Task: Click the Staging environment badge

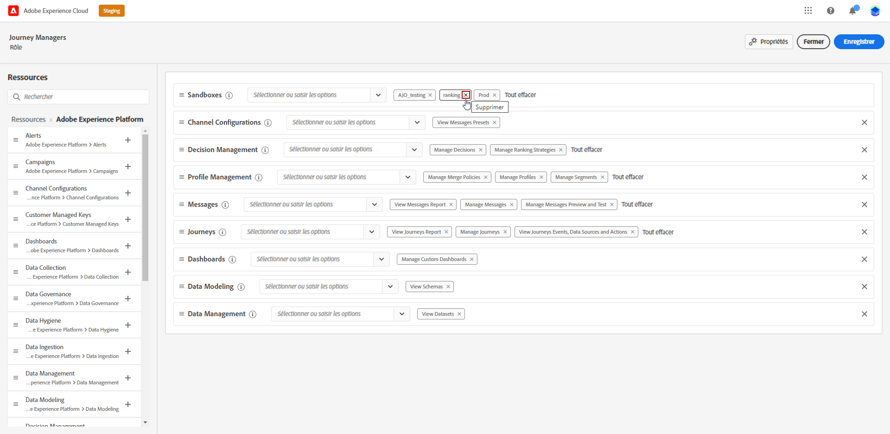Action: pos(112,11)
